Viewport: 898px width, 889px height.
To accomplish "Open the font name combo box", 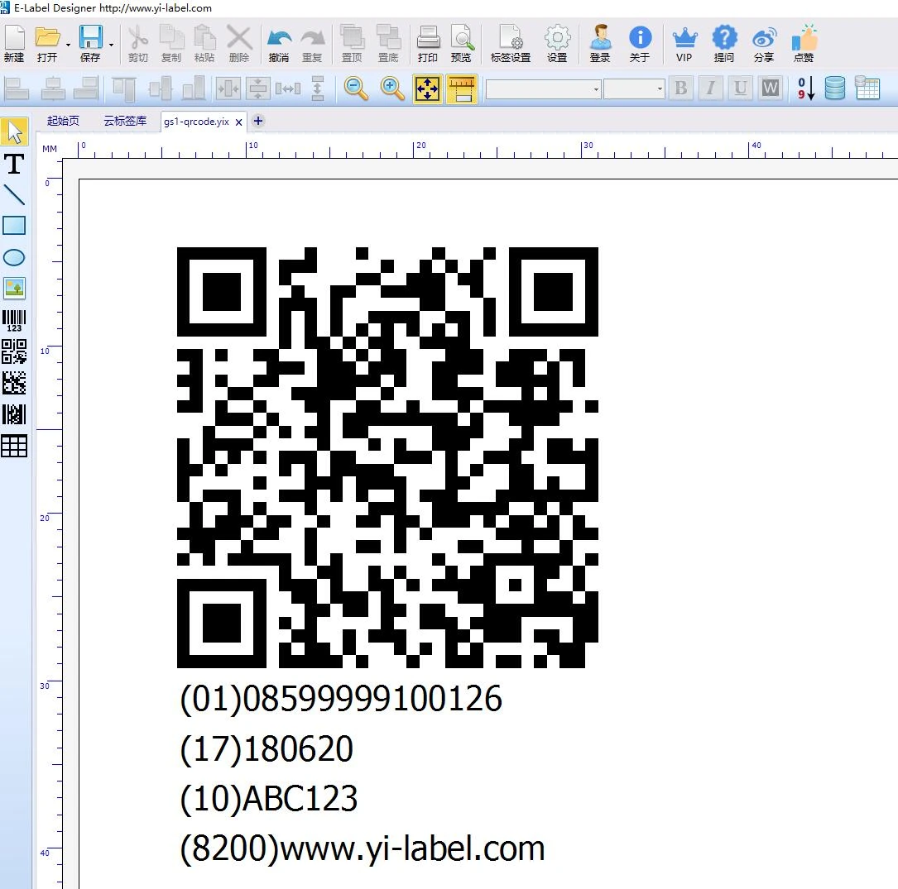I will 543,89.
